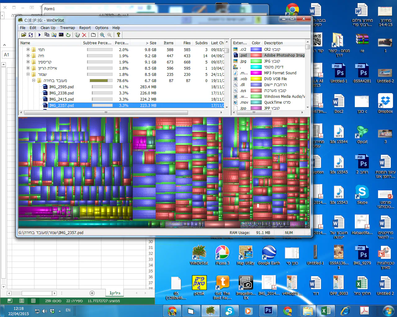Expand the תמי folder in tree
Viewport: 397px width, 317px height.
coord(28,50)
